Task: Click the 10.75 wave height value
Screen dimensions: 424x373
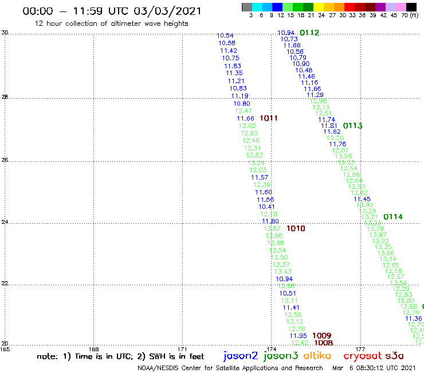Action: (x=231, y=58)
